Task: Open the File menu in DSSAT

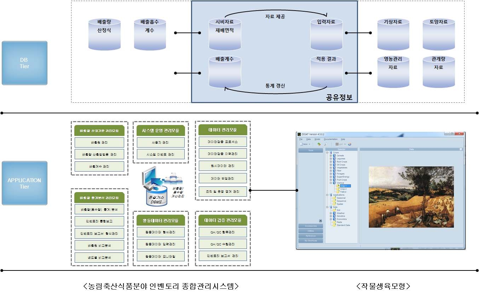Action: tap(301, 139)
